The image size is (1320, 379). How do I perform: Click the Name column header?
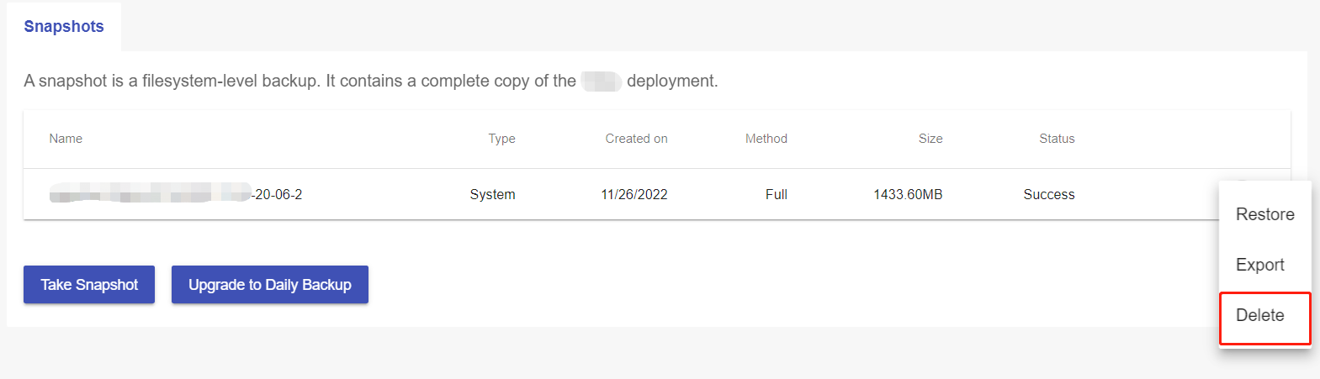[x=66, y=139]
